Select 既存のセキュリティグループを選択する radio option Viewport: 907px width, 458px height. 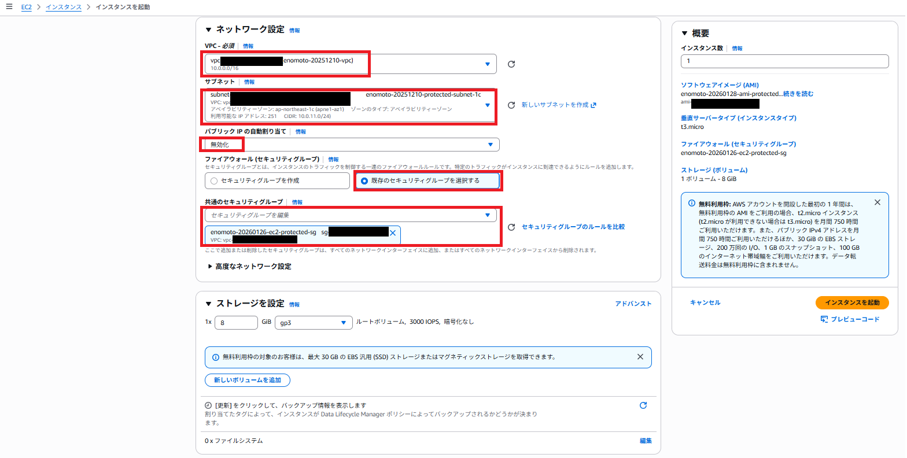[364, 181]
